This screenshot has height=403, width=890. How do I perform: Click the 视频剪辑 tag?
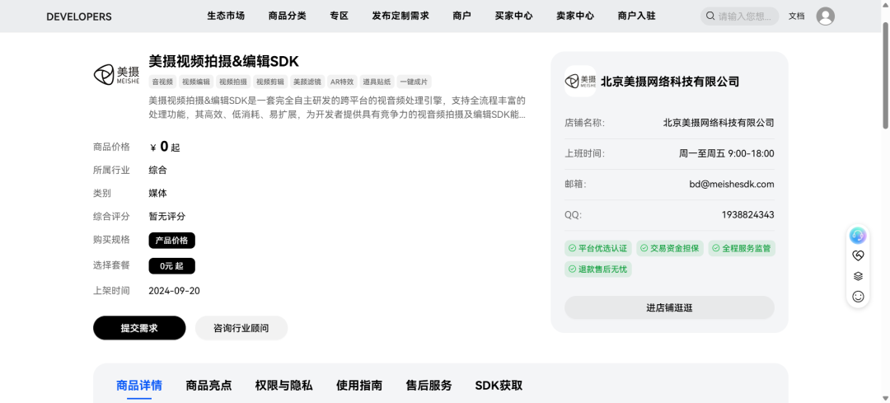pos(270,82)
